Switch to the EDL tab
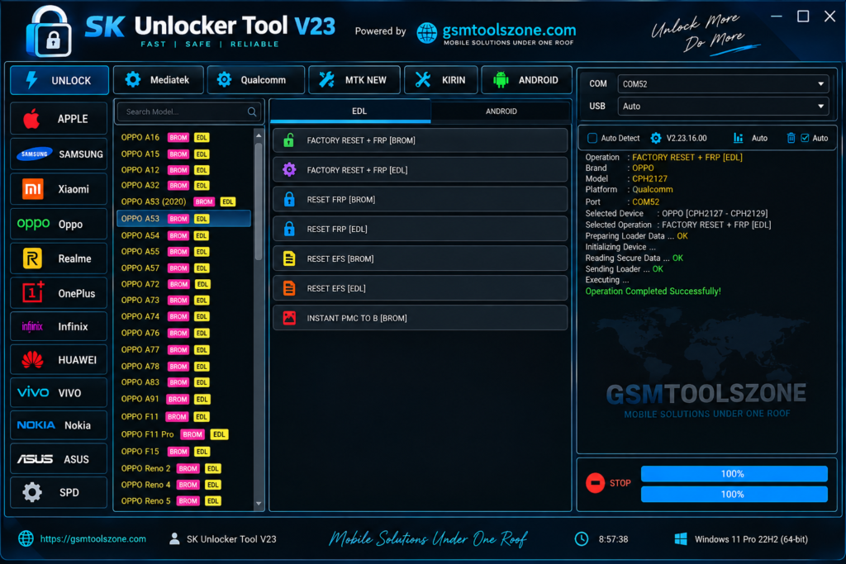Image resolution: width=846 pixels, height=564 pixels. (x=350, y=111)
